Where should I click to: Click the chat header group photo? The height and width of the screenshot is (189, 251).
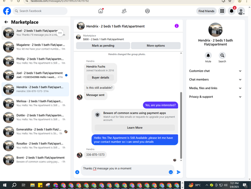click(81, 26)
